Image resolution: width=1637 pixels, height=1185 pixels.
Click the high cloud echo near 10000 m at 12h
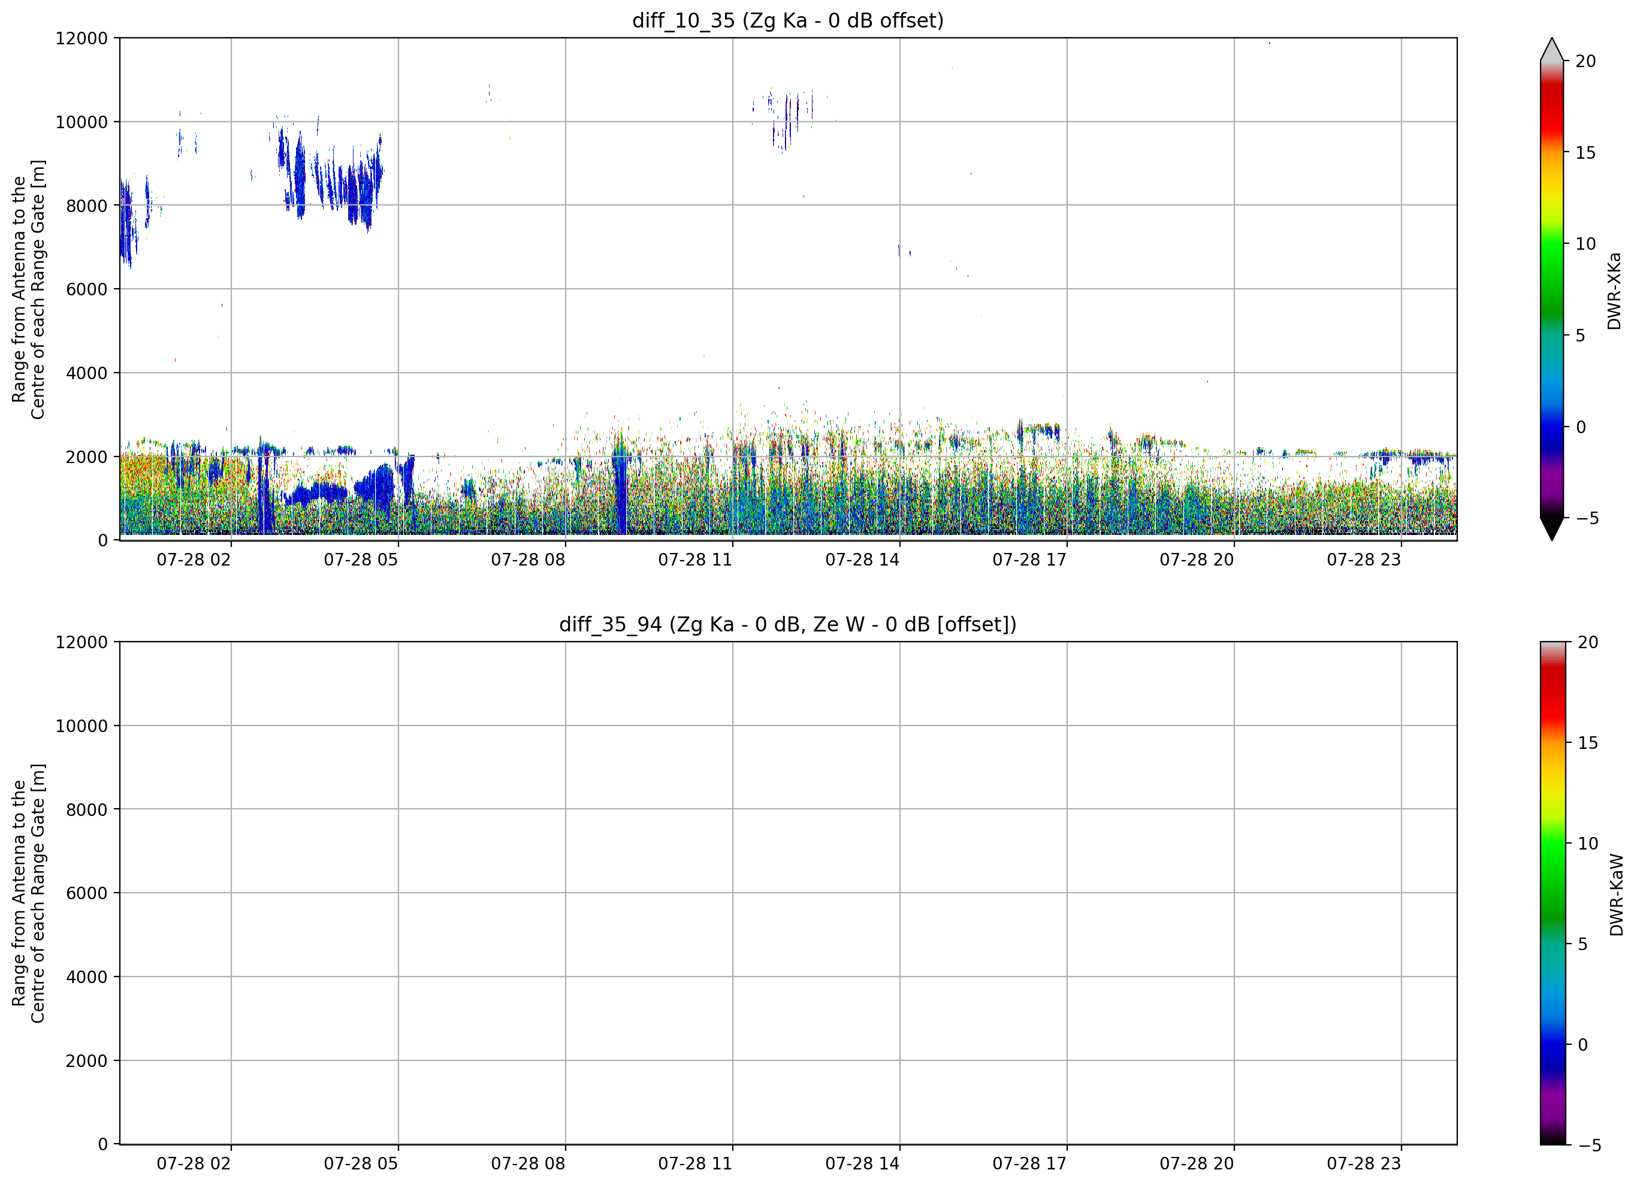click(x=783, y=119)
